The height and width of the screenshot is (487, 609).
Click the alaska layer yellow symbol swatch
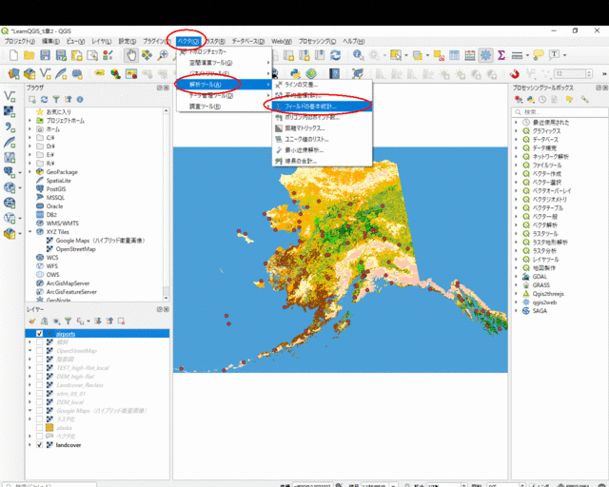[49, 428]
